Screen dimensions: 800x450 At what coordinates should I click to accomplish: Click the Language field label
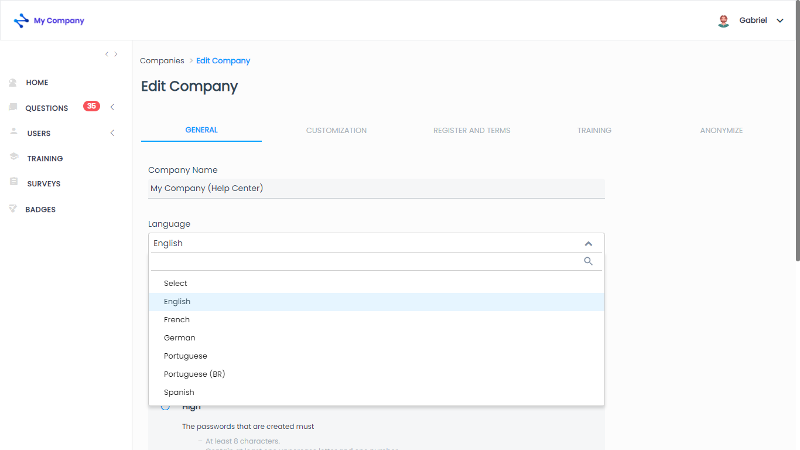click(x=169, y=224)
